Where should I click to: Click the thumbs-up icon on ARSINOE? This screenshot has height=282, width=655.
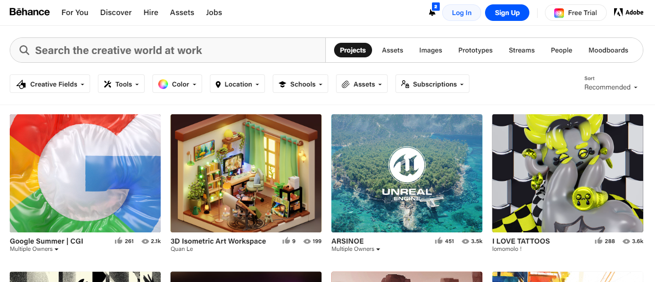point(439,241)
